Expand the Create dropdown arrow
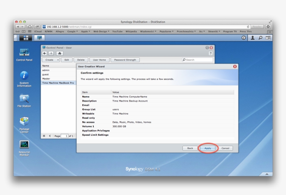The width and height of the screenshot is (286, 195). [58, 60]
